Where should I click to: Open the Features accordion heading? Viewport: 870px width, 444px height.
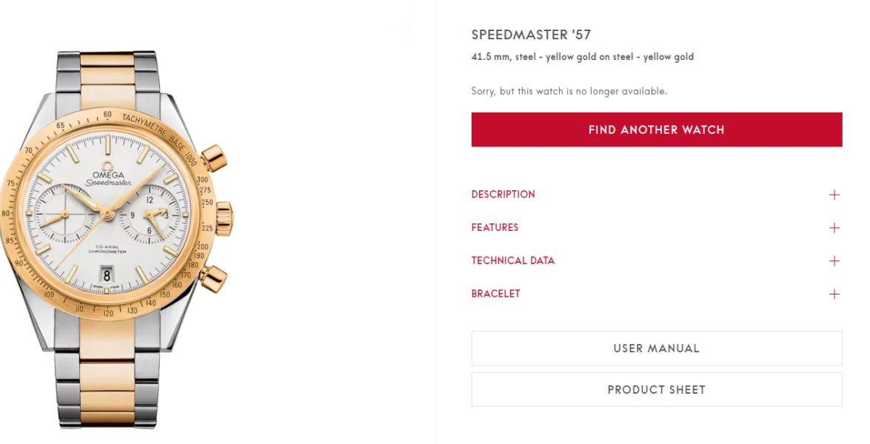(x=495, y=228)
